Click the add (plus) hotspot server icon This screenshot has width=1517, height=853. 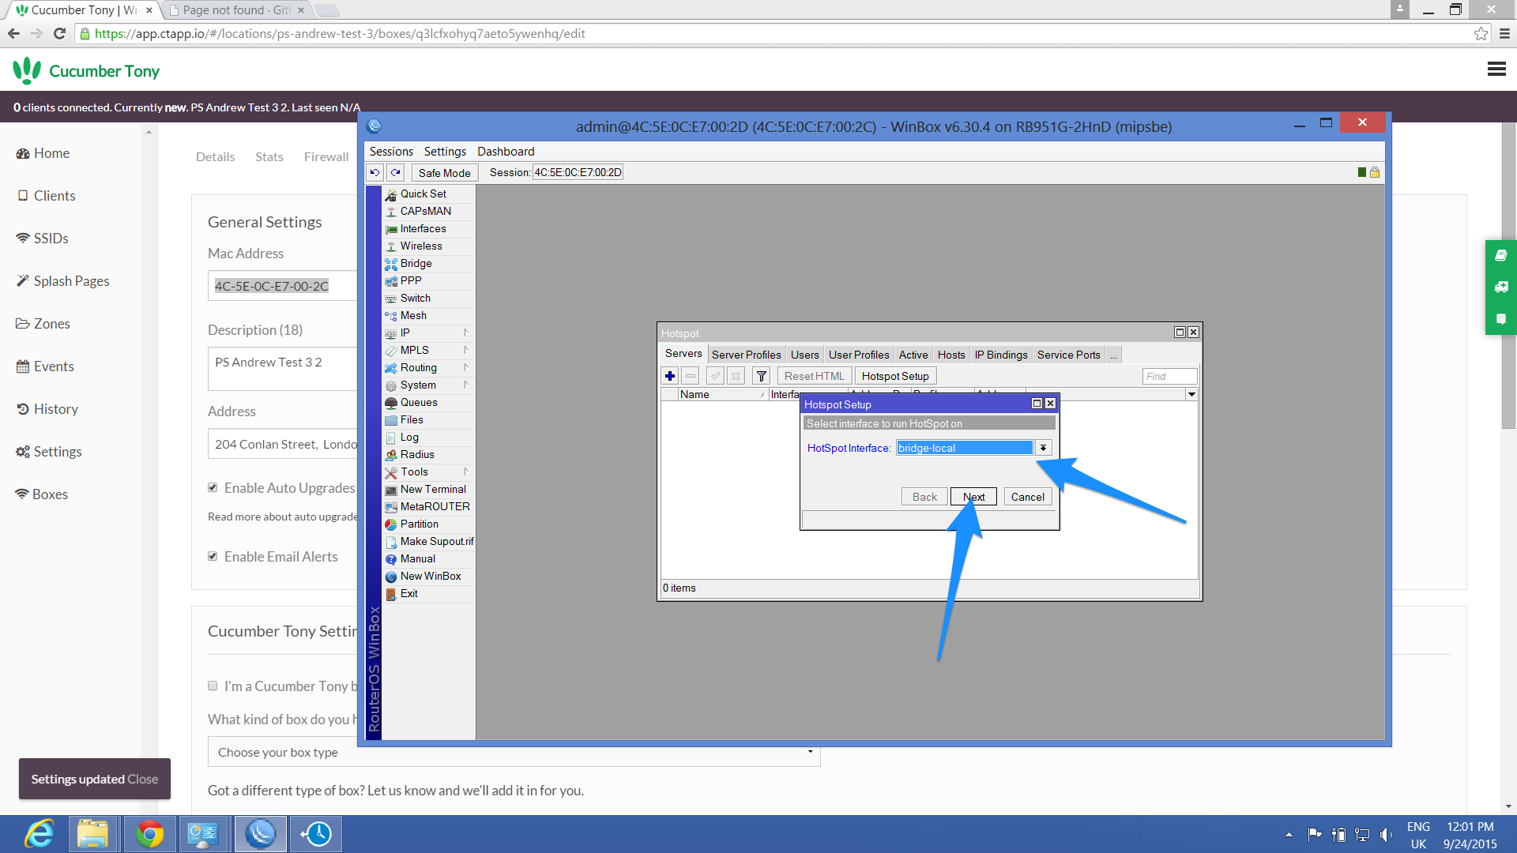pyautogui.click(x=670, y=376)
